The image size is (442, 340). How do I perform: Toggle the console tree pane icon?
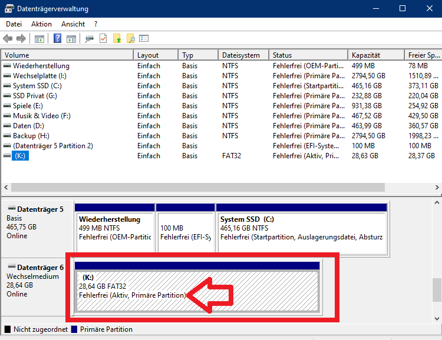click(x=39, y=39)
